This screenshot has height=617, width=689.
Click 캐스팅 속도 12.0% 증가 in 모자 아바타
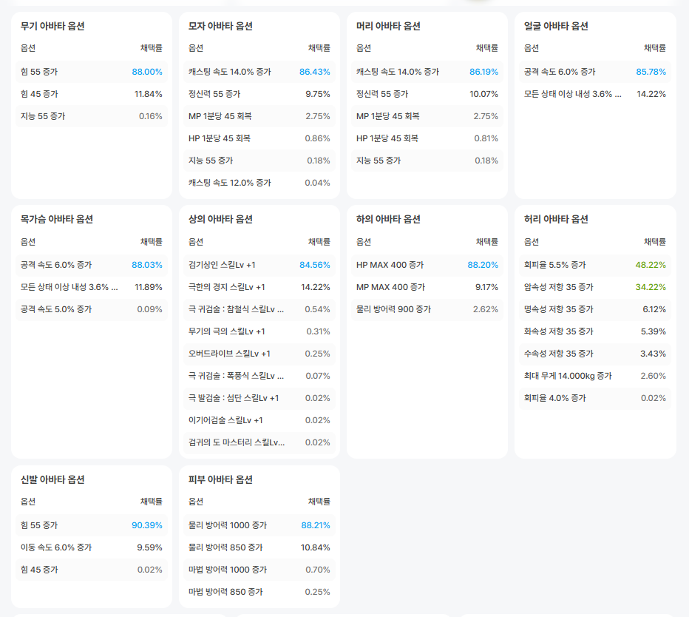(229, 183)
